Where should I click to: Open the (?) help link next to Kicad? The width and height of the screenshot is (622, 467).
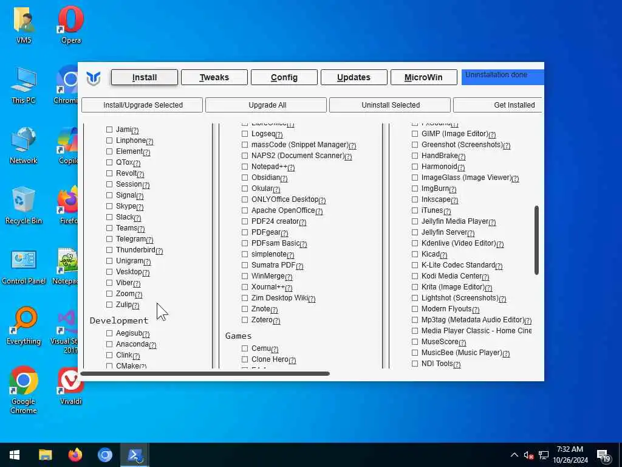pyautogui.click(x=443, y=255)
